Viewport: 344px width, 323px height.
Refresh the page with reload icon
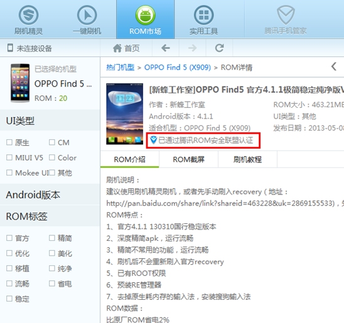219,48
